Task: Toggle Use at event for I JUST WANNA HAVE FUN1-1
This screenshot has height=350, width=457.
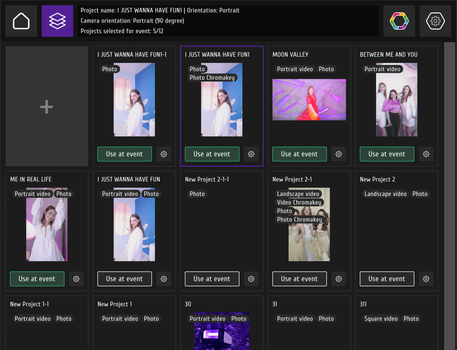Action: (124, 154)
